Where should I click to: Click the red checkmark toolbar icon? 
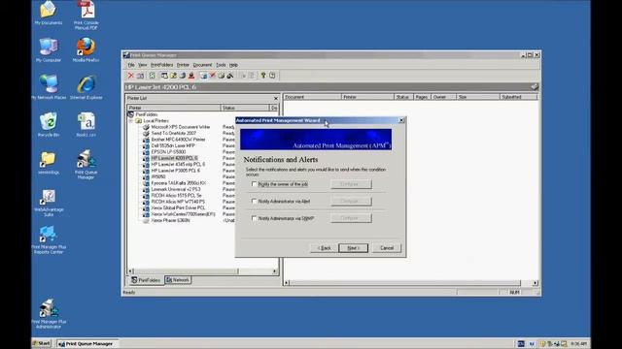pyautogui.click(x=213, y=76)
